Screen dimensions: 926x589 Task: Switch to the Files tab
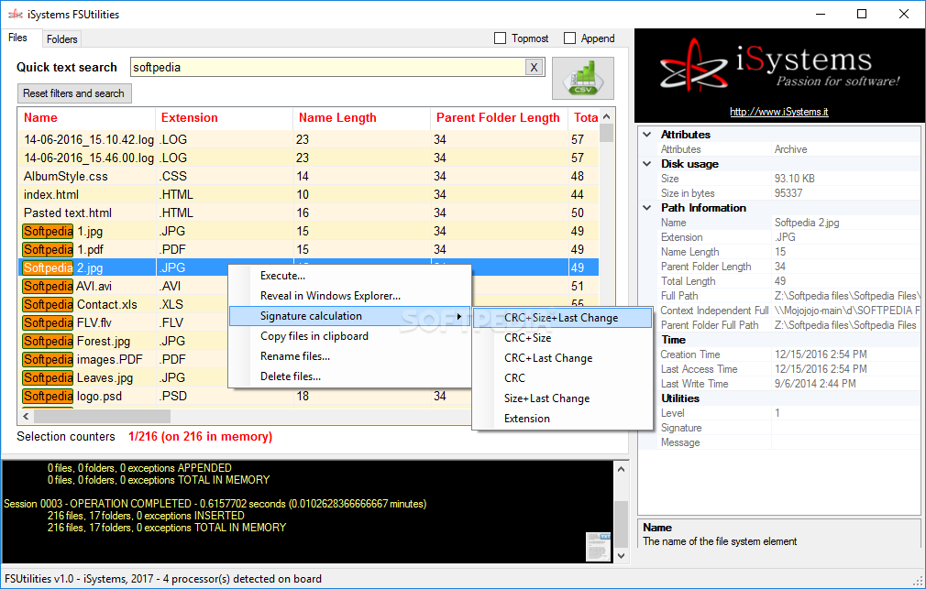(17, 38)
